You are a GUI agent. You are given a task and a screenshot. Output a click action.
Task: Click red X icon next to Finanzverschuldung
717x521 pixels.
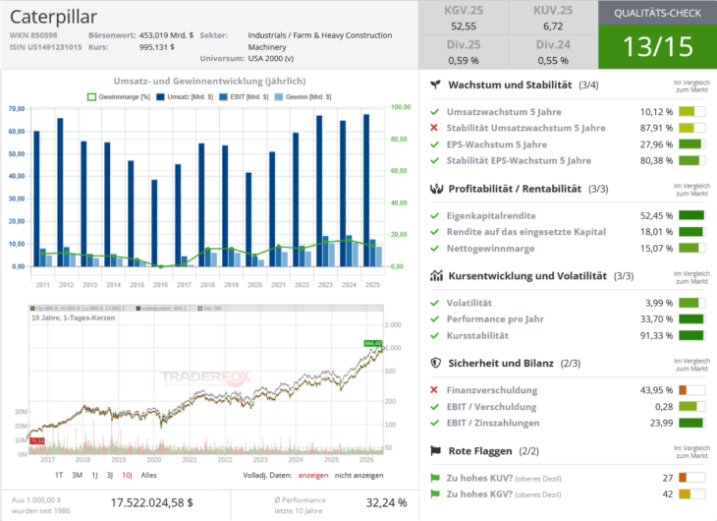[x=434, y=390]
